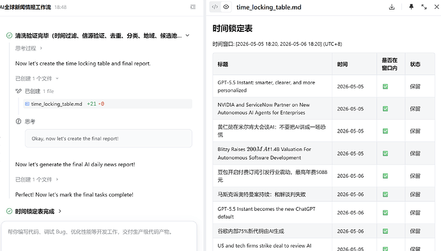Click checkmark in NVIDIA and ServiceNow row

pyautogui.click(x=385, y=109)
